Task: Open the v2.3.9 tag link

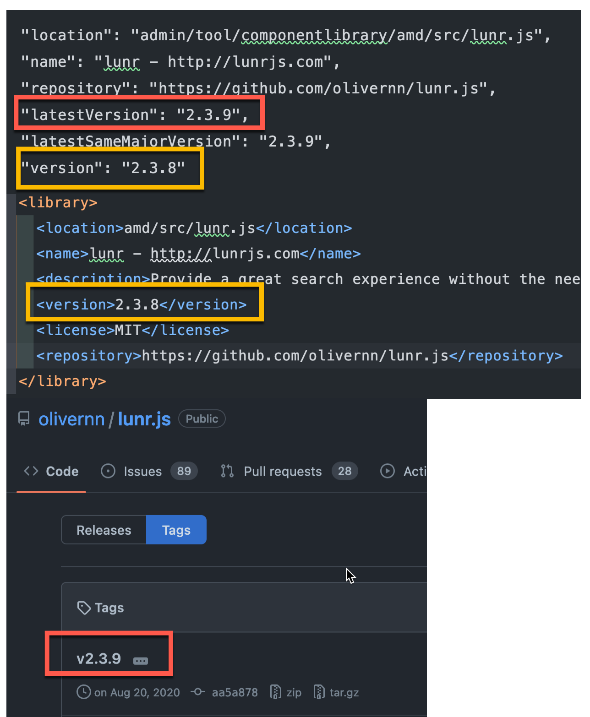Action: click(98, 659)
